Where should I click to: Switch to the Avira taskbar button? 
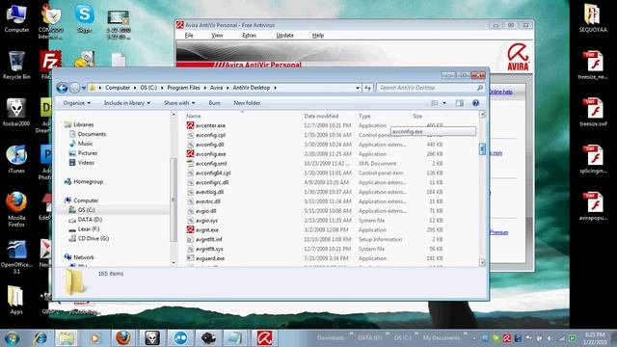click(265, 338)
